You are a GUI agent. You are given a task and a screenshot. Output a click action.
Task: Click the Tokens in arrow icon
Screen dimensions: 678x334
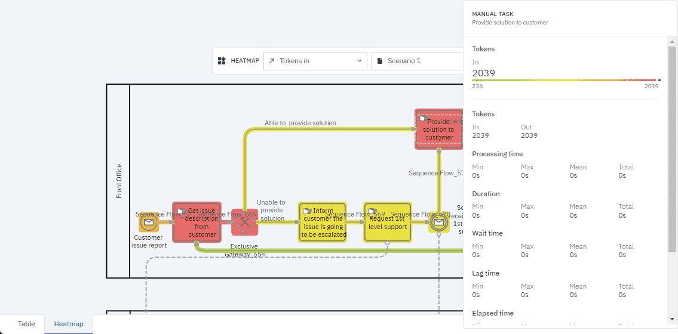pyautogui.click(x=272, y=61)
